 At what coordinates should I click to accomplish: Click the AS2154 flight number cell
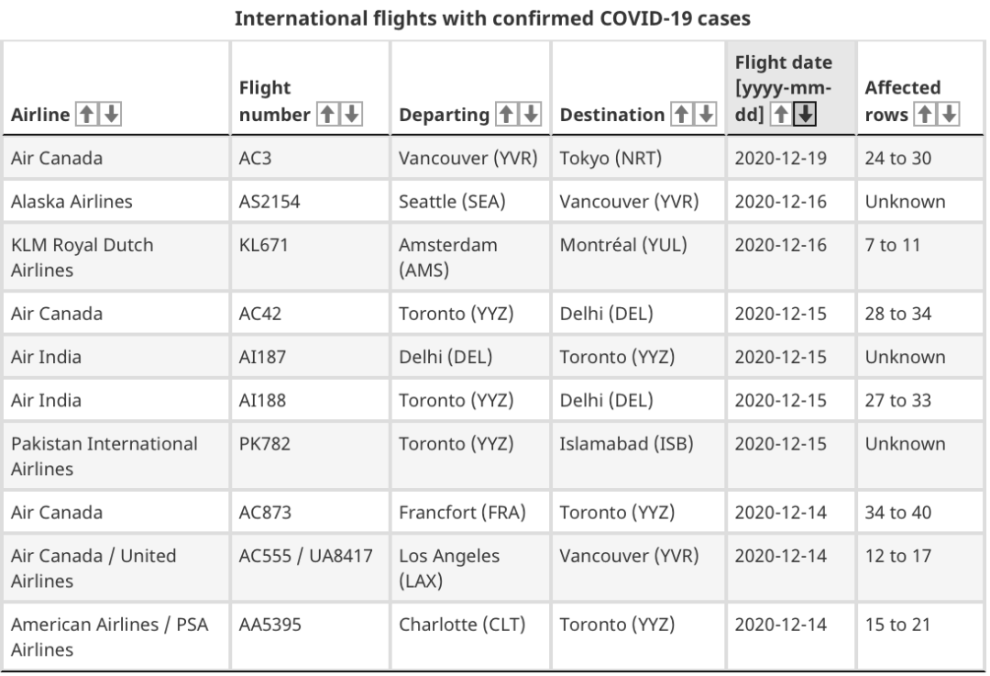pyautogui.click(x=310, y=202)
